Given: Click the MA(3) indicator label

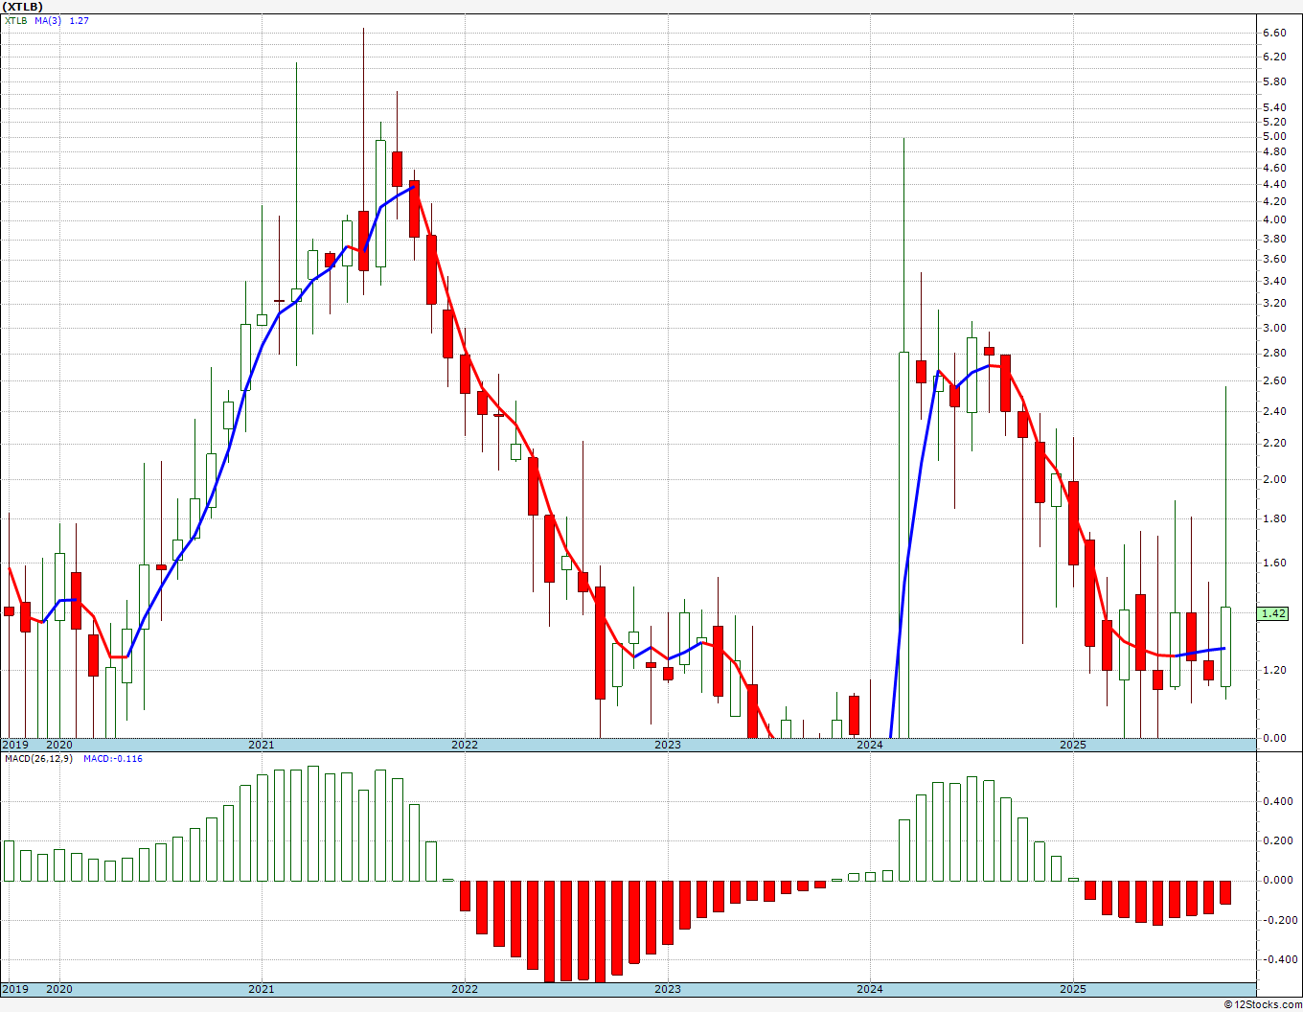Looking at the screenshot, I should pyautogui.click(x=48, y=20).
